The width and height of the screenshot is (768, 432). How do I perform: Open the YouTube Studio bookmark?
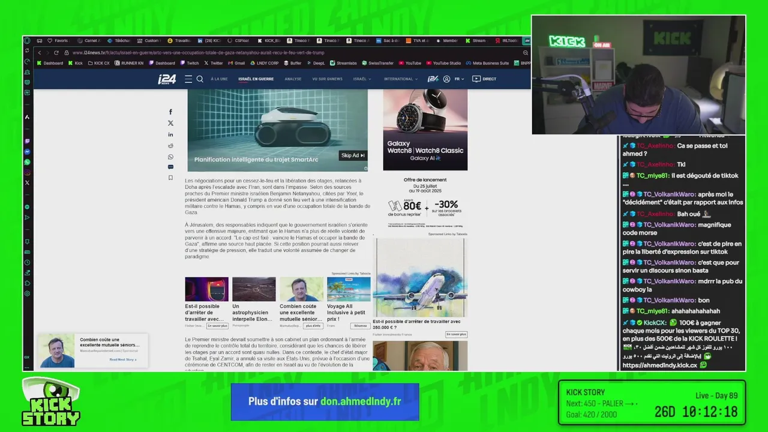click(443, 63)
